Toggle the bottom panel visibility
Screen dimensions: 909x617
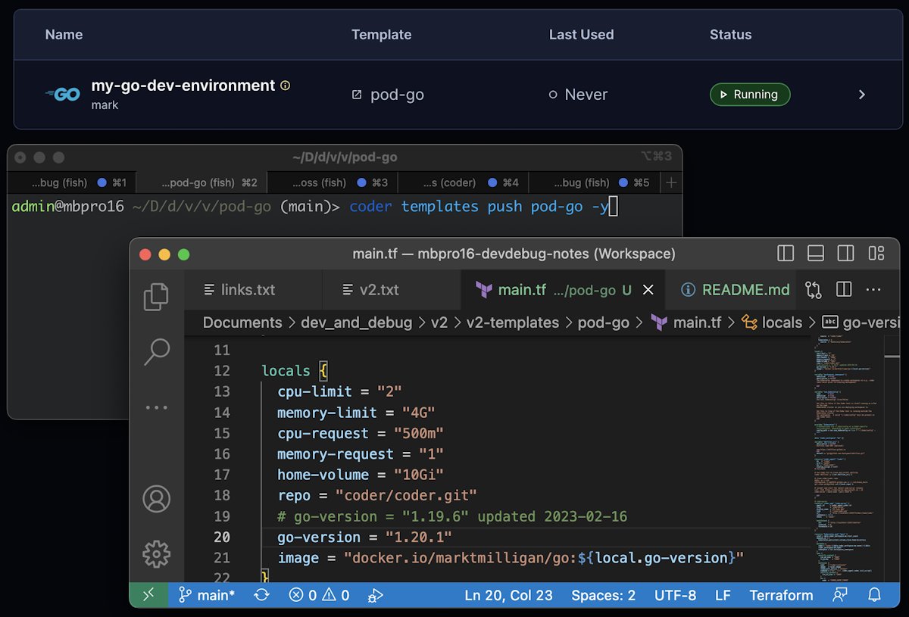815,254
